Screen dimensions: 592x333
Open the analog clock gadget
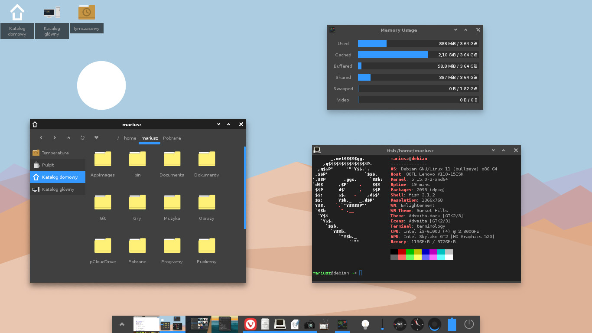[x=417, y=324]
